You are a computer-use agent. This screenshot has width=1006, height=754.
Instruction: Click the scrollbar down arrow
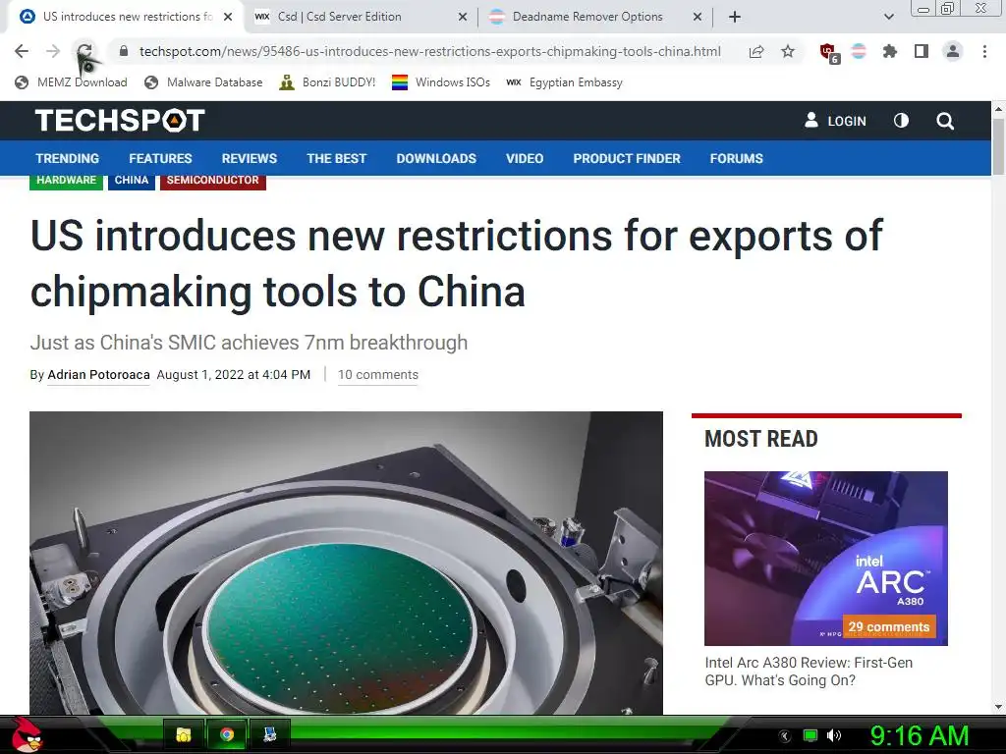click(998, 707)
